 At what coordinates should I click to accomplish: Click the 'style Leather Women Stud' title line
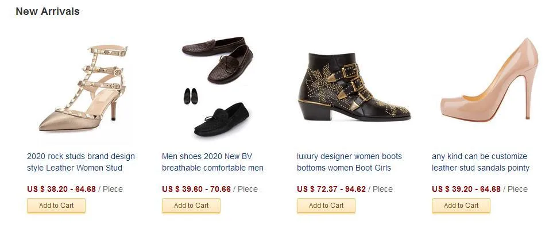pyautogui.click(x=75, y=168)
